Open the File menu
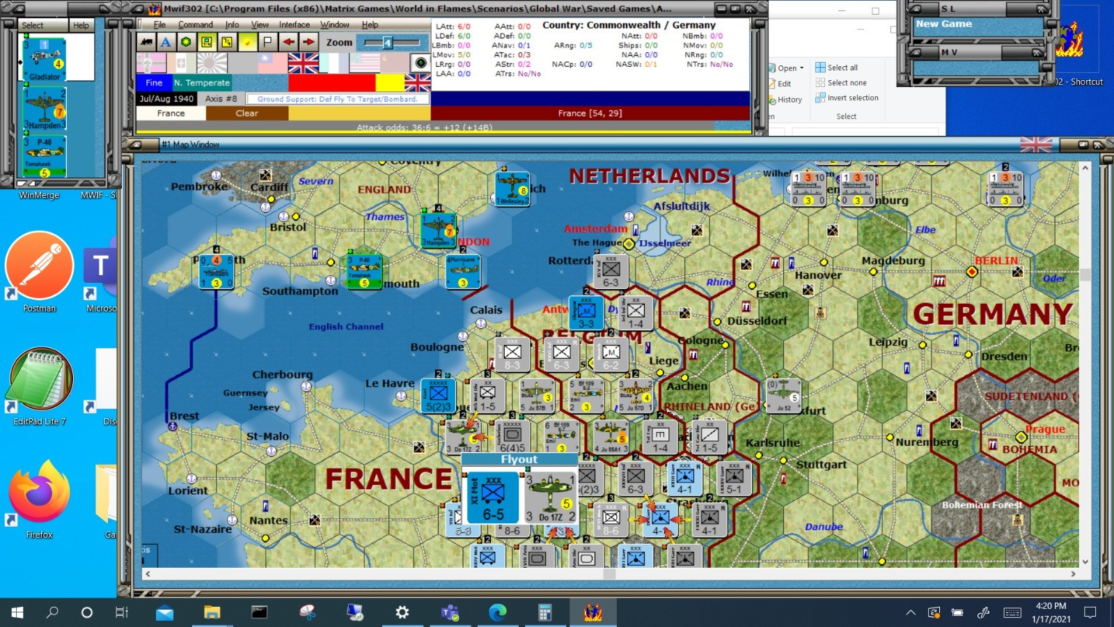 (159, 24)
